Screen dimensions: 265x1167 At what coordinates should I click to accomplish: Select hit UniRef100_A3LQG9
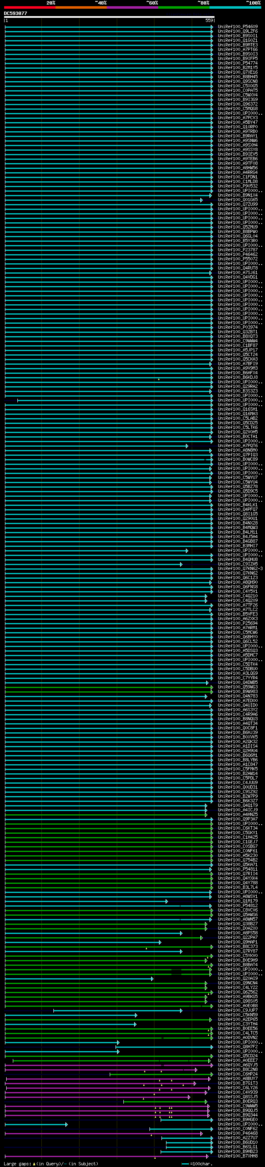pyautogui.click(x=238, y=673)
